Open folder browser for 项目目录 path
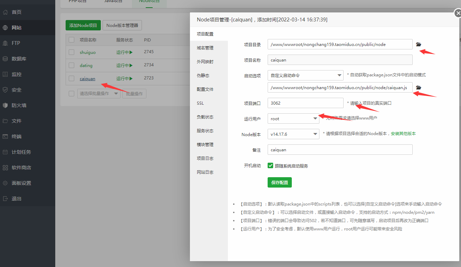Viewport: 461px width, 267px height. (x=419, y=45)
